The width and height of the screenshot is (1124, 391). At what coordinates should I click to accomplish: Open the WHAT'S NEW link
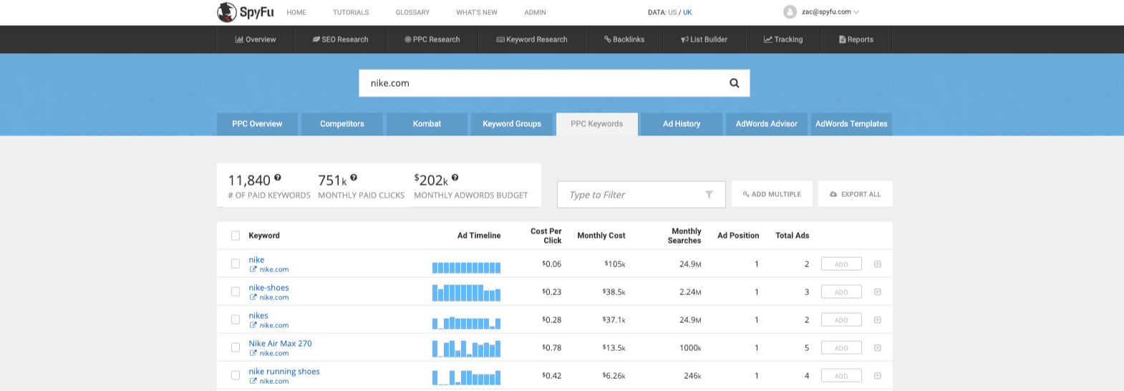click(477, 12)
